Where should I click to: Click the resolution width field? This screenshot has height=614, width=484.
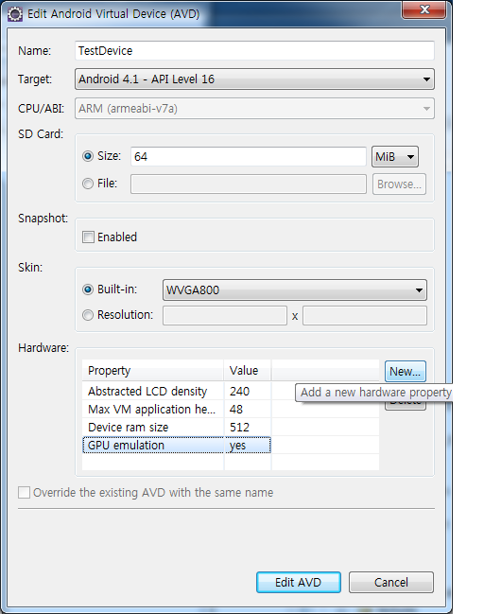[x=225, y=316]
